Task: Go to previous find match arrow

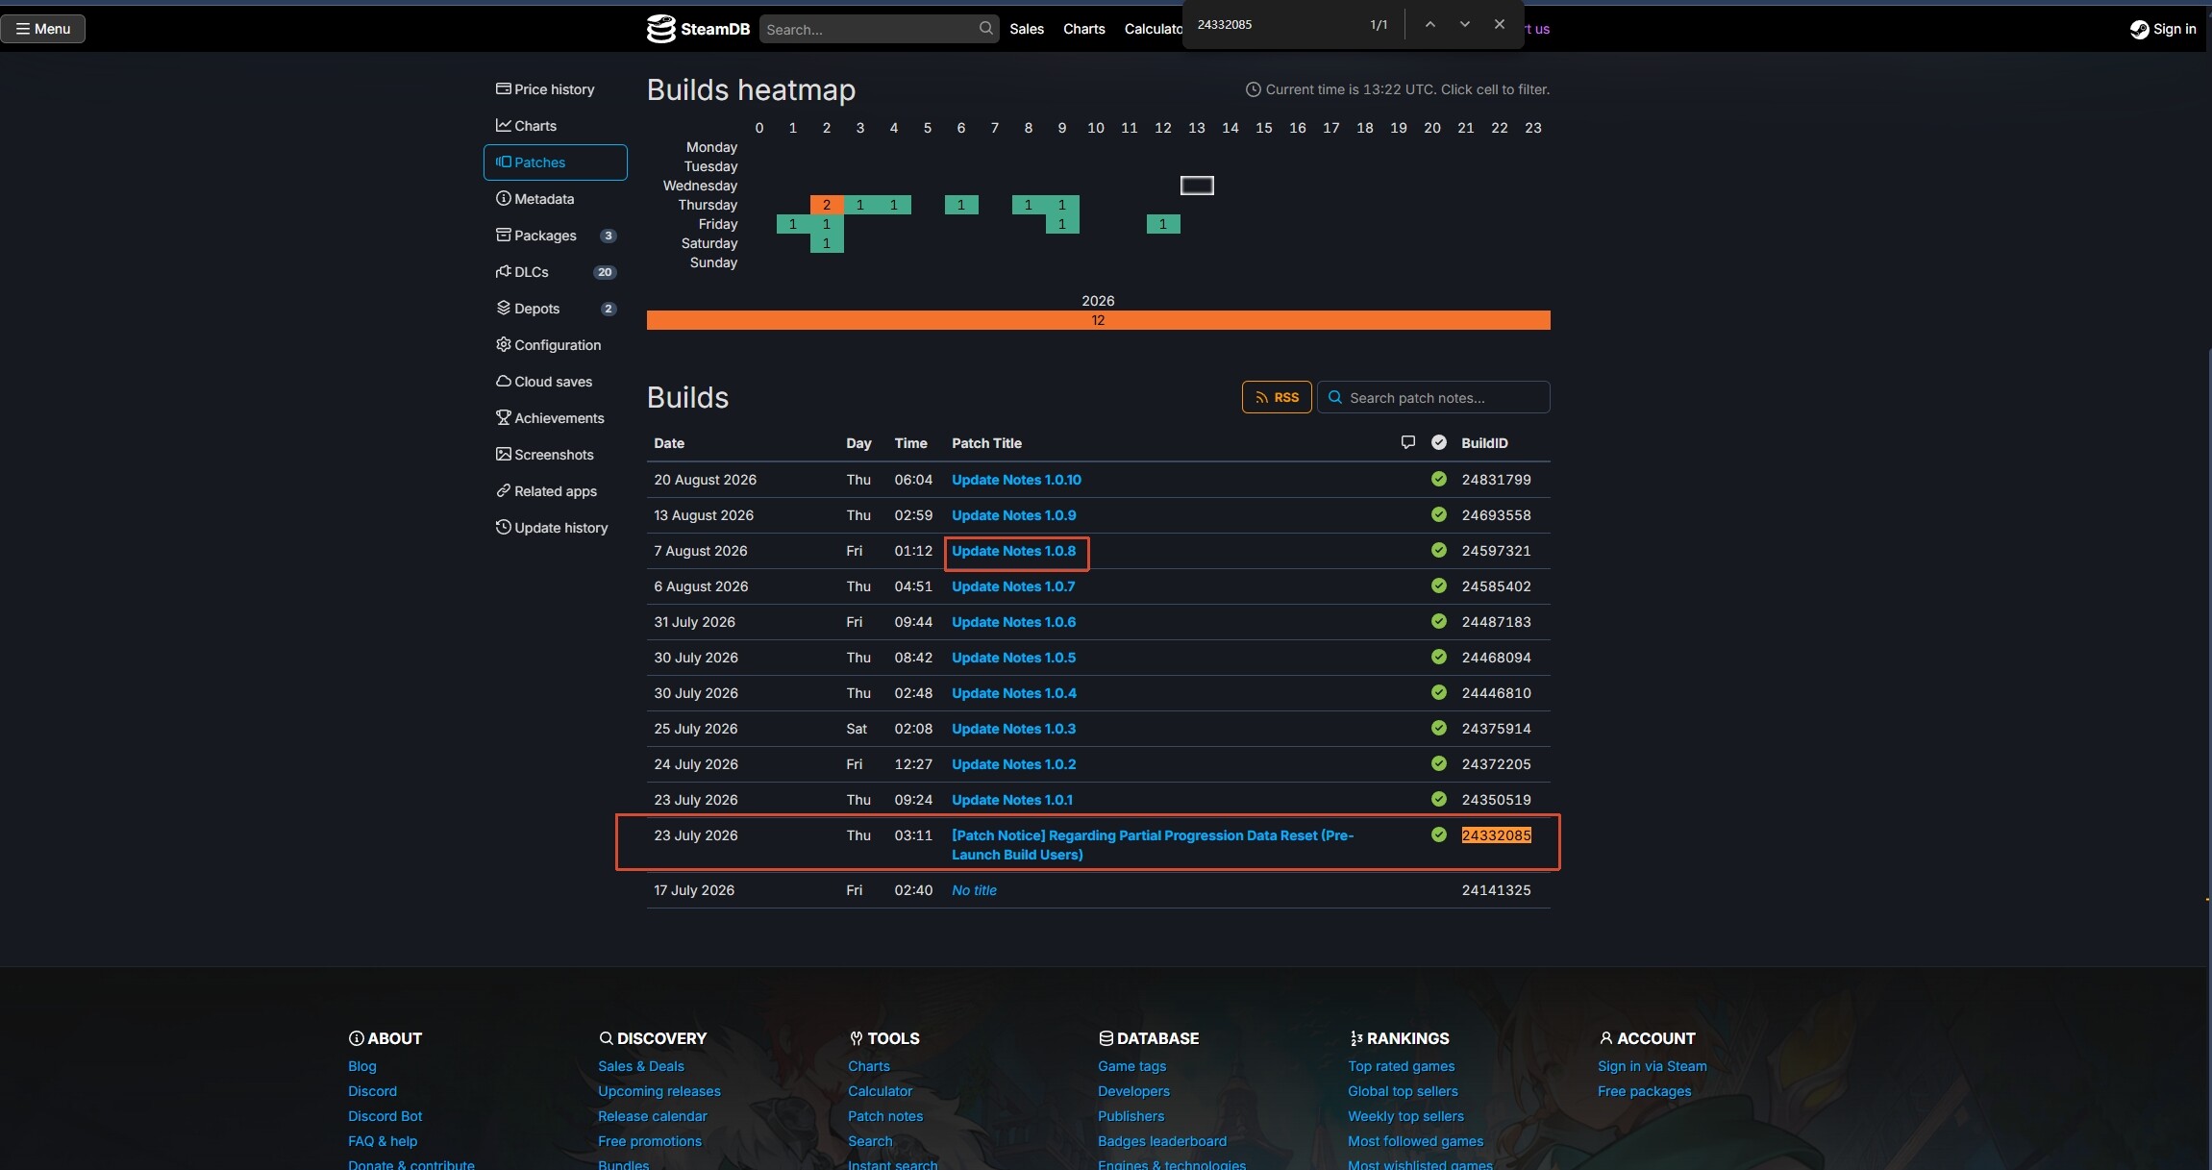Action: pyautogui.click(x=1430, y=24)
